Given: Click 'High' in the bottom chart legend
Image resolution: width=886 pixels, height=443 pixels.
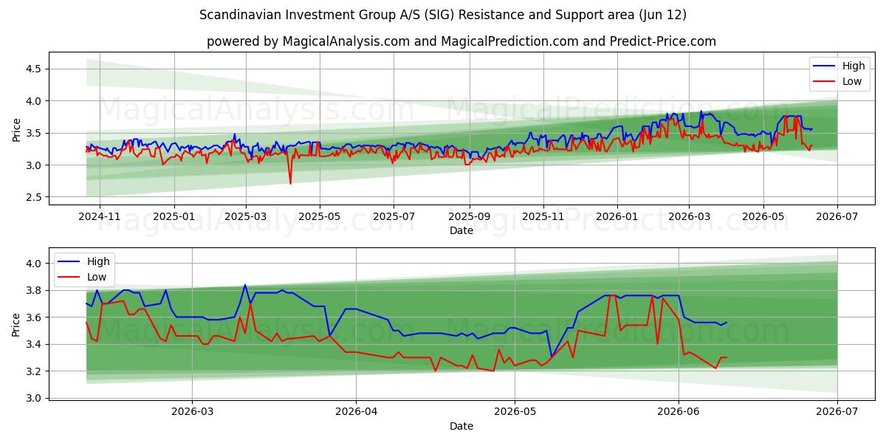Looking at the screenshot, I should 98,261.
